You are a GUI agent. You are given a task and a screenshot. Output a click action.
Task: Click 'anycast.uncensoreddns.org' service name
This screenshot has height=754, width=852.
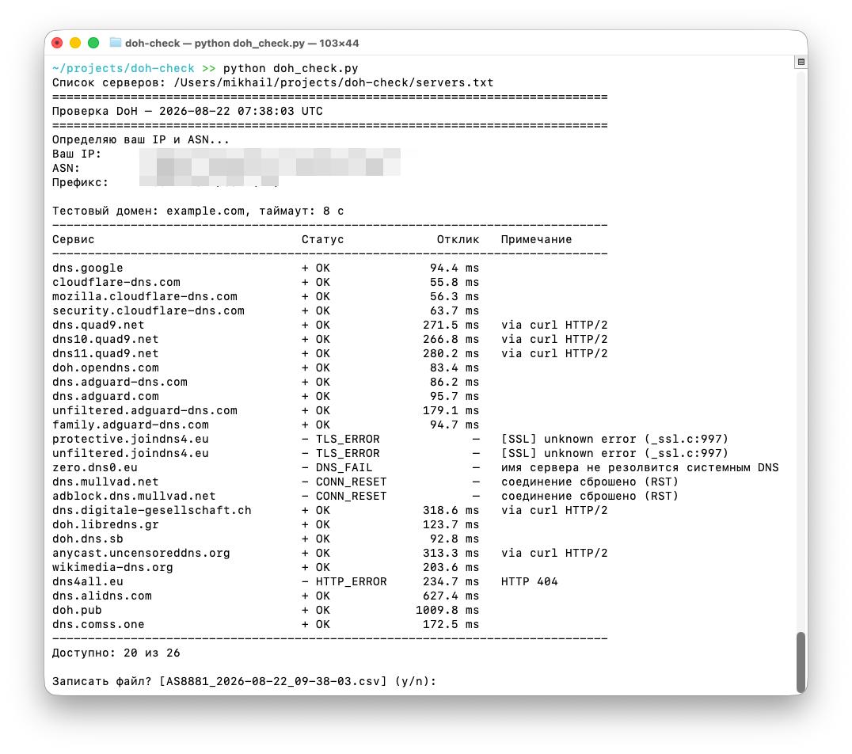point(141,554)
